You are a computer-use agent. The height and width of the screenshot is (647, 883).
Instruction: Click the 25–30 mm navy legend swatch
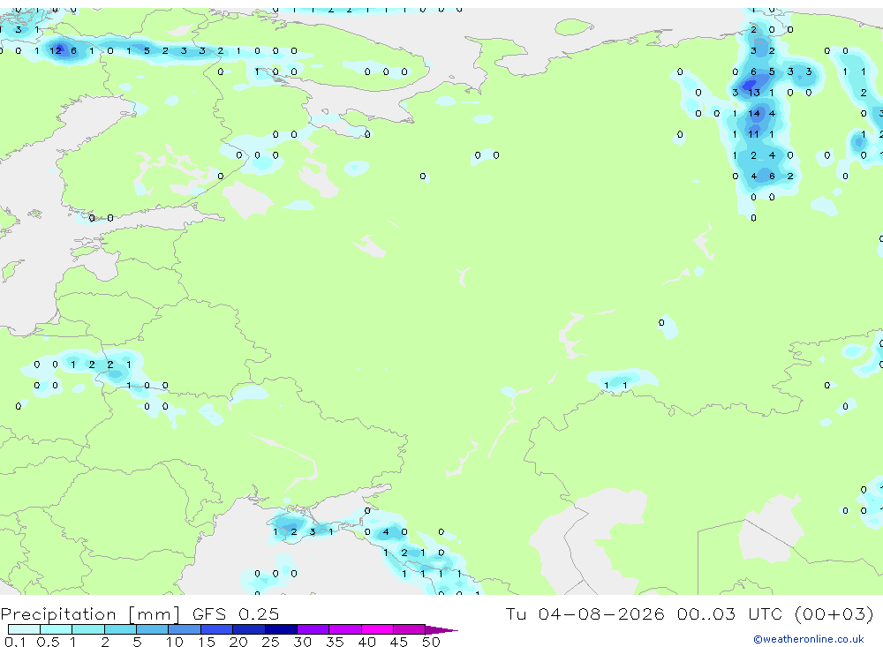281,629
